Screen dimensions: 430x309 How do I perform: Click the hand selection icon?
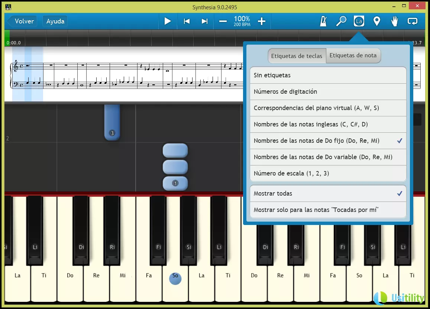point(395,21)
